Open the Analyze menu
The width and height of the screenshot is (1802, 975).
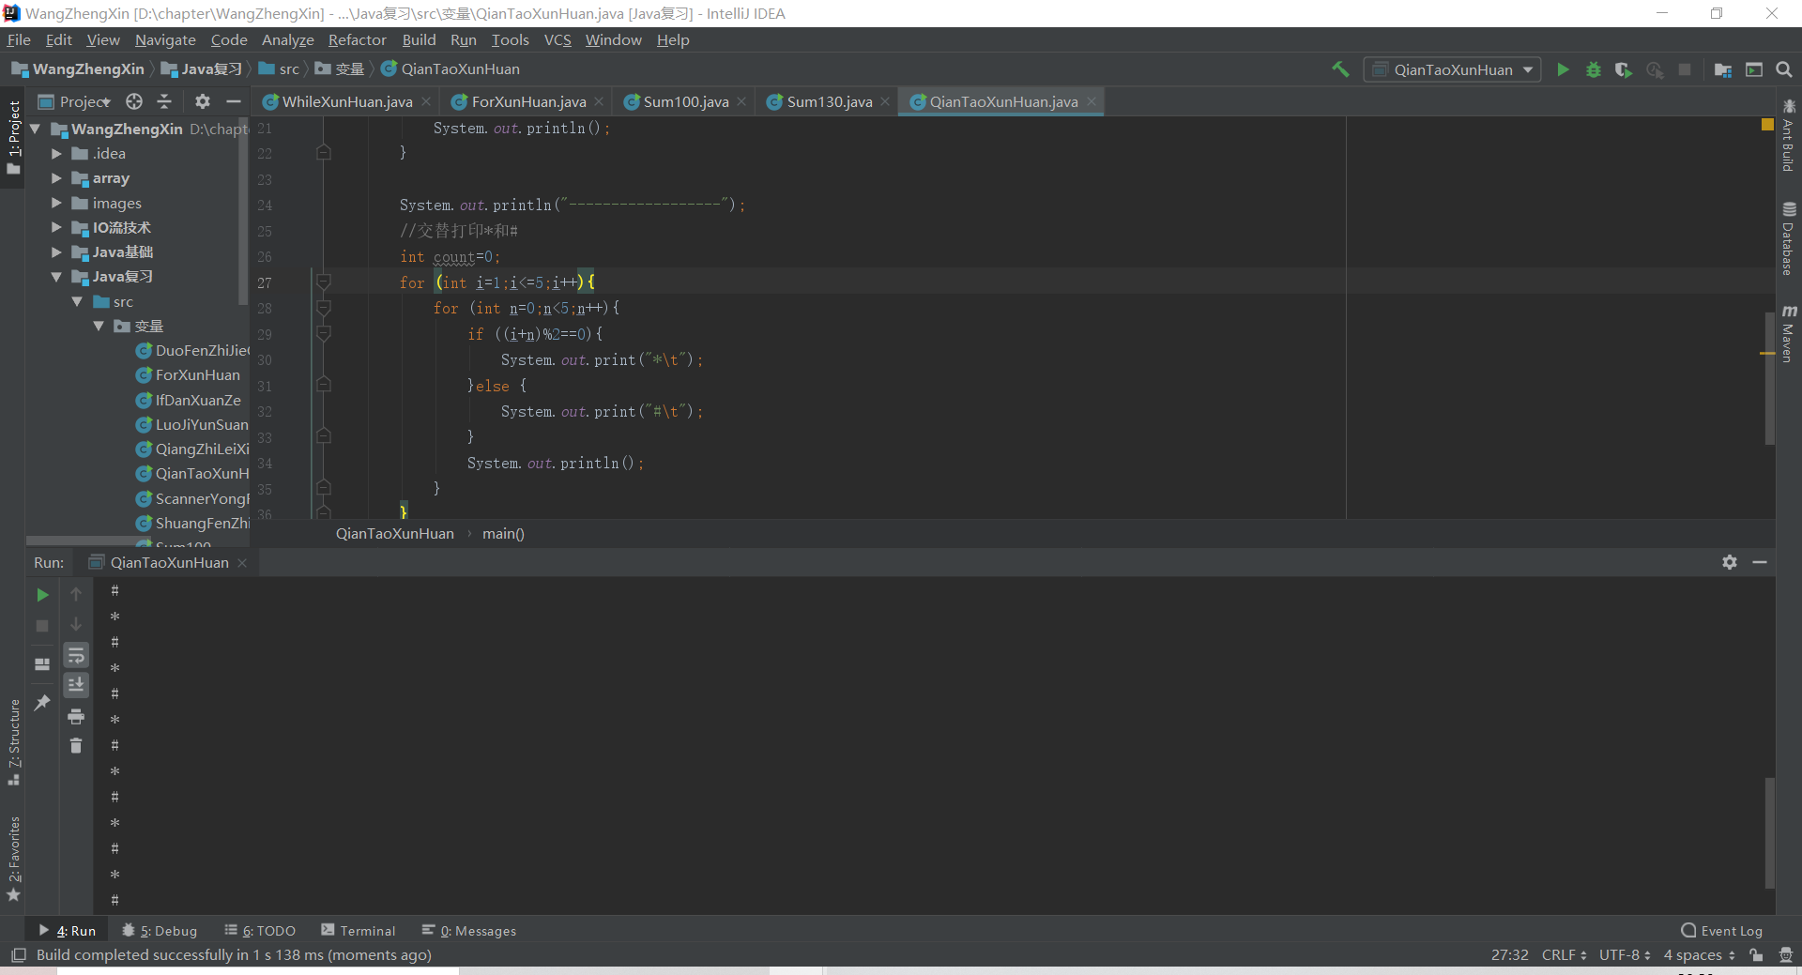pyautogui.click(x=287, y=39)
